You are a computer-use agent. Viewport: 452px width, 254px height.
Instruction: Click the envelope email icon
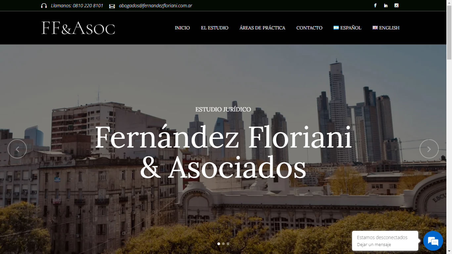click(x=112, y=6)
